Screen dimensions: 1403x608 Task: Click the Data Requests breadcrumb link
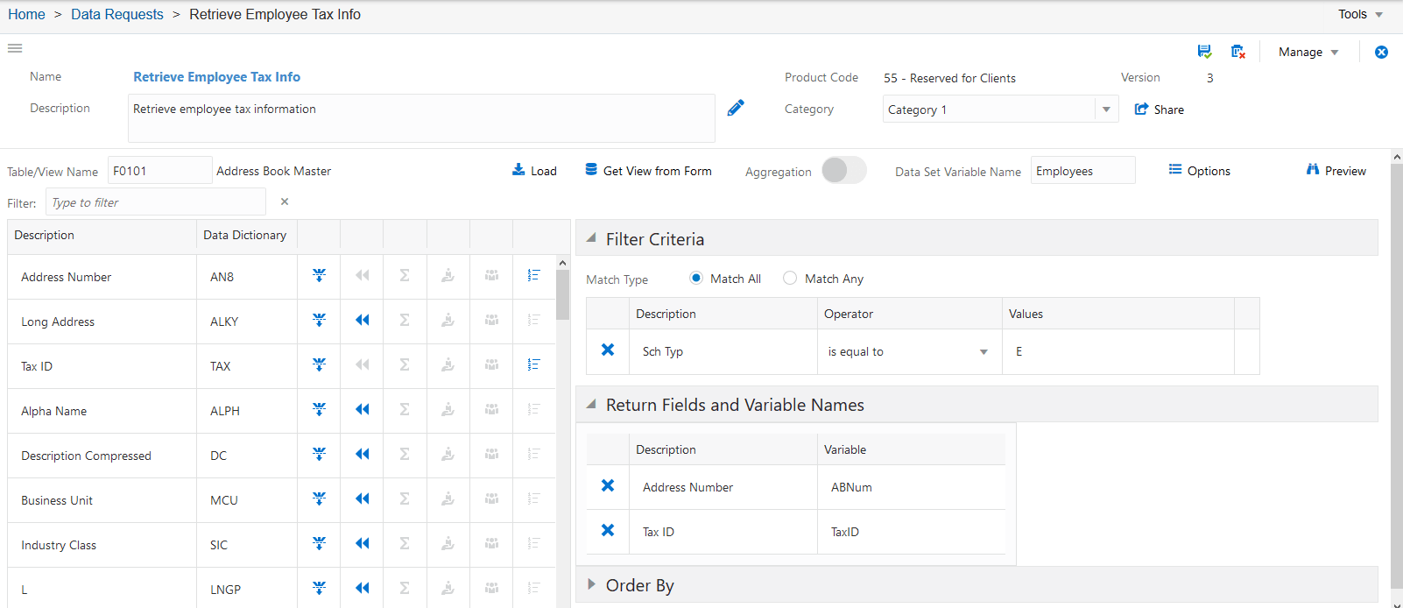coord(117,14)
